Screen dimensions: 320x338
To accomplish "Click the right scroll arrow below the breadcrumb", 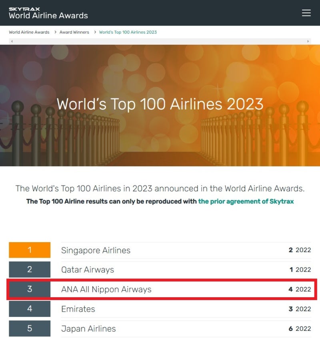I will [x=308, y=41].
